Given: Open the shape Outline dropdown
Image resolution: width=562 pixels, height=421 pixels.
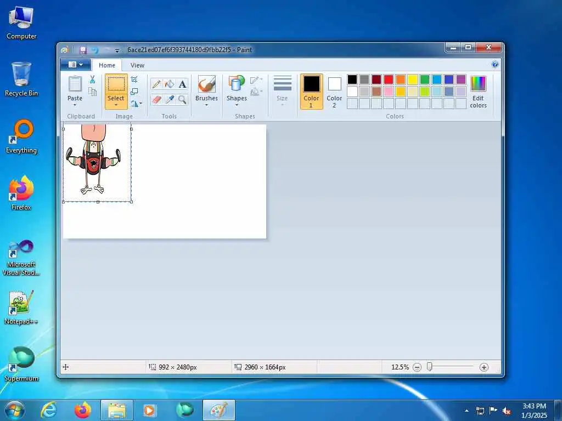Looking at the screenshot, I should point(256,80).
